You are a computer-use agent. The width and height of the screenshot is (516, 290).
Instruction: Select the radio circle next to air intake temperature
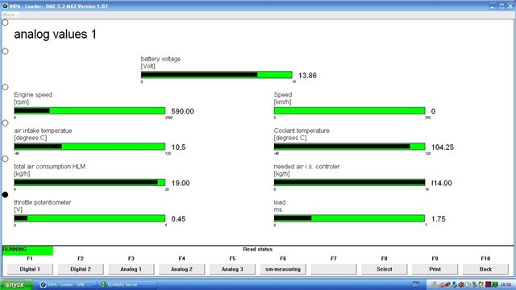pos(5,123)
